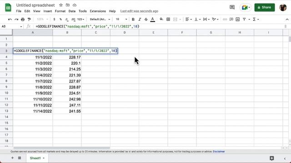Open the Insert menu
Viewport: 291px width, 163px height.
47,11
